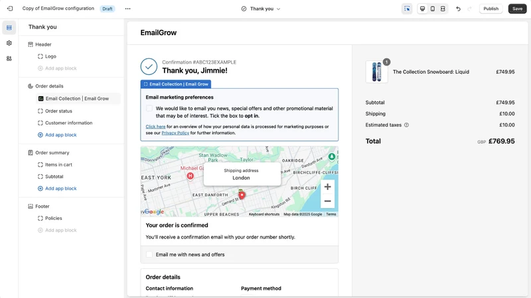Select the Footer section

click(42, 206)
